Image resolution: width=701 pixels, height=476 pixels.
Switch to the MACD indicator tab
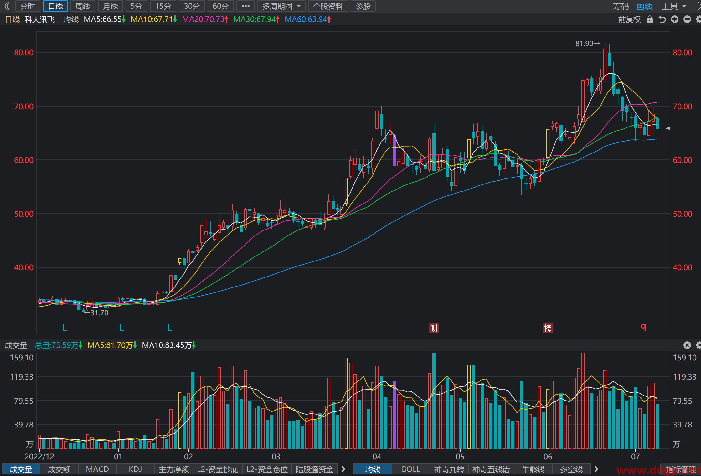click(97, 469)
